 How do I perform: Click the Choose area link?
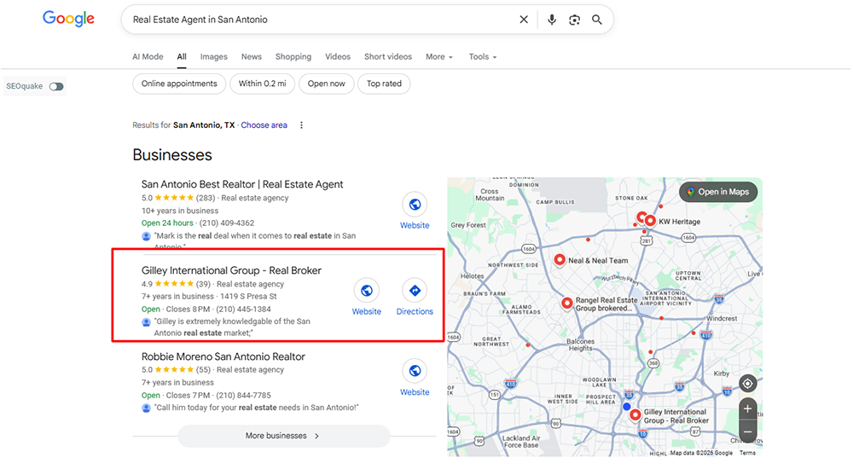click(264, 125)
